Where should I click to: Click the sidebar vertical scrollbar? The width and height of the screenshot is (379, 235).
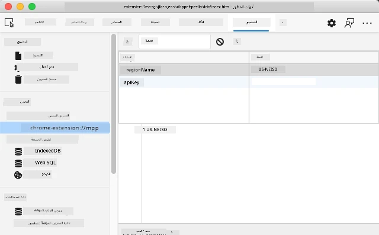click(114, 104)
